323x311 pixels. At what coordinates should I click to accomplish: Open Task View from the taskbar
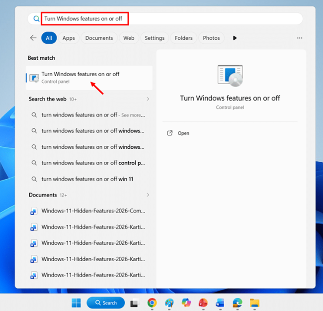click(x=135, y=303)
